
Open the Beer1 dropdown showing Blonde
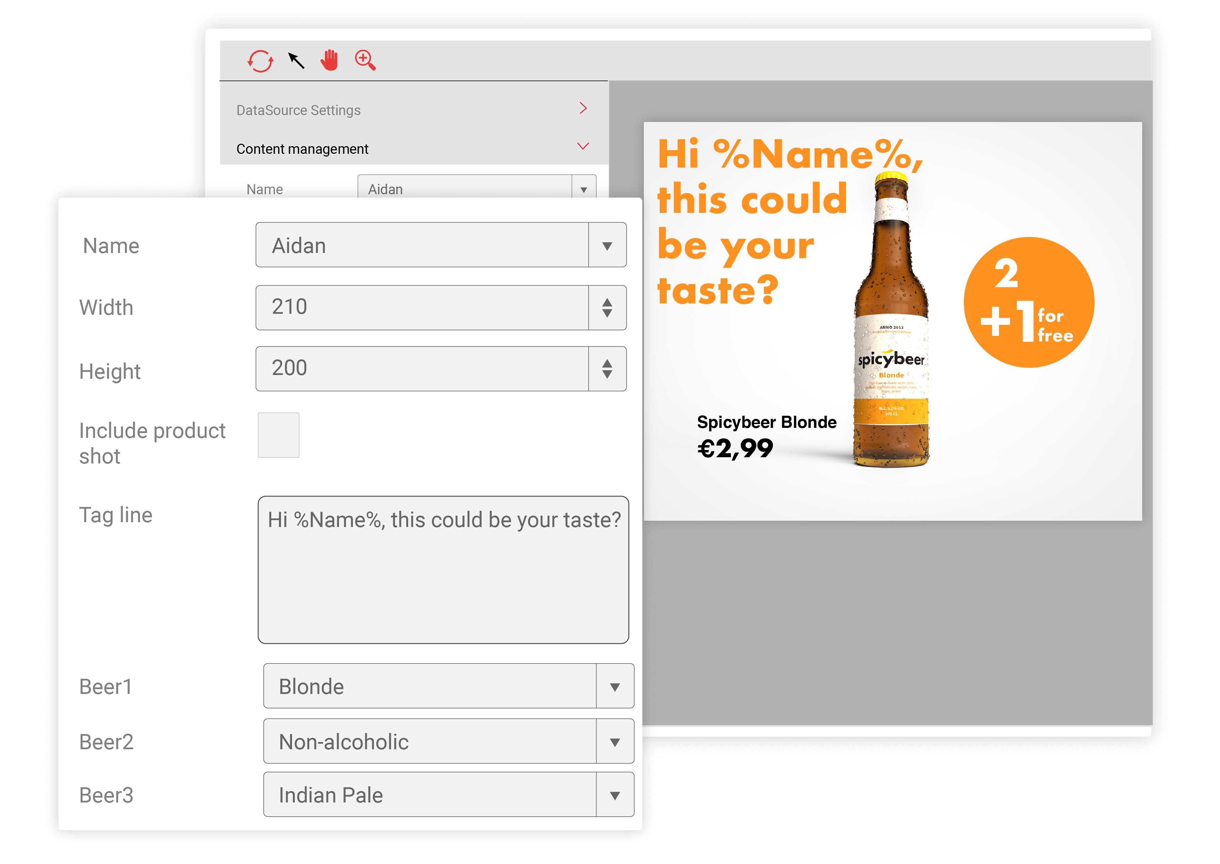(615, 686)
